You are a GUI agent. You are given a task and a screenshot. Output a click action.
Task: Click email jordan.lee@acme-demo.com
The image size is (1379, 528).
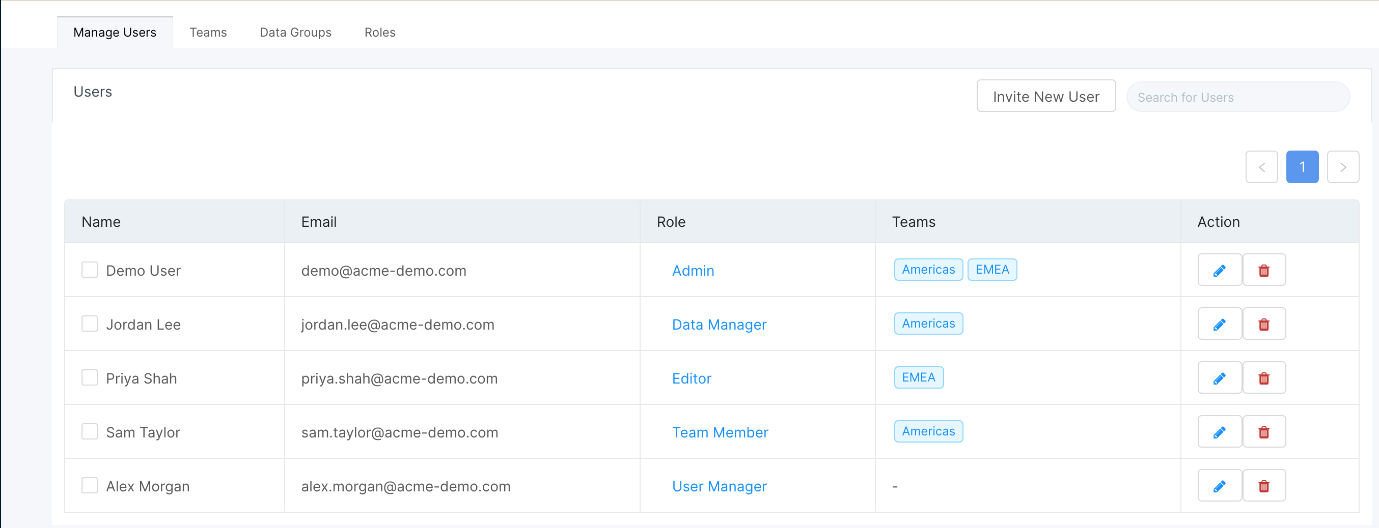pyautogui.click(x=398, y=325)
